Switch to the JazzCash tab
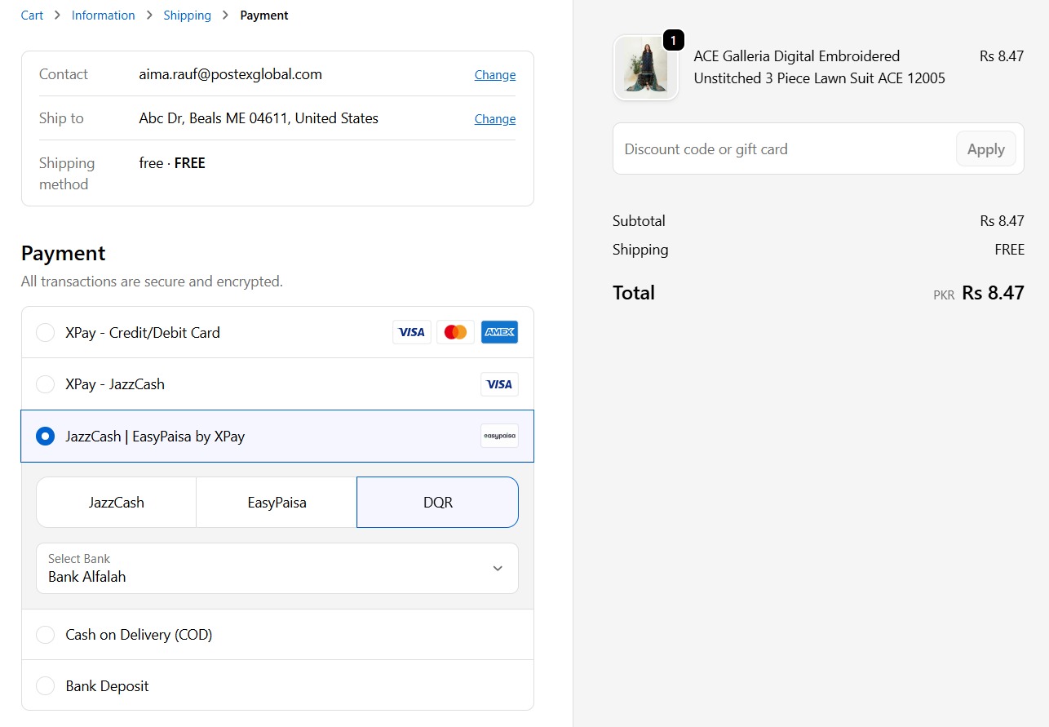This screenshot has height=727, width=1049. [117, 503]
